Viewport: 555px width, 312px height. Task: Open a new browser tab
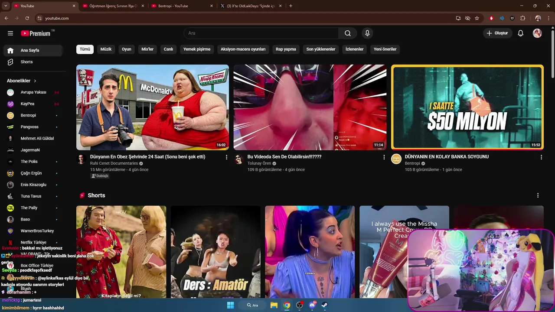291,6
